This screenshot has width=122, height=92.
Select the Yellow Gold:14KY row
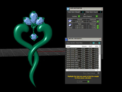(82, 53)
